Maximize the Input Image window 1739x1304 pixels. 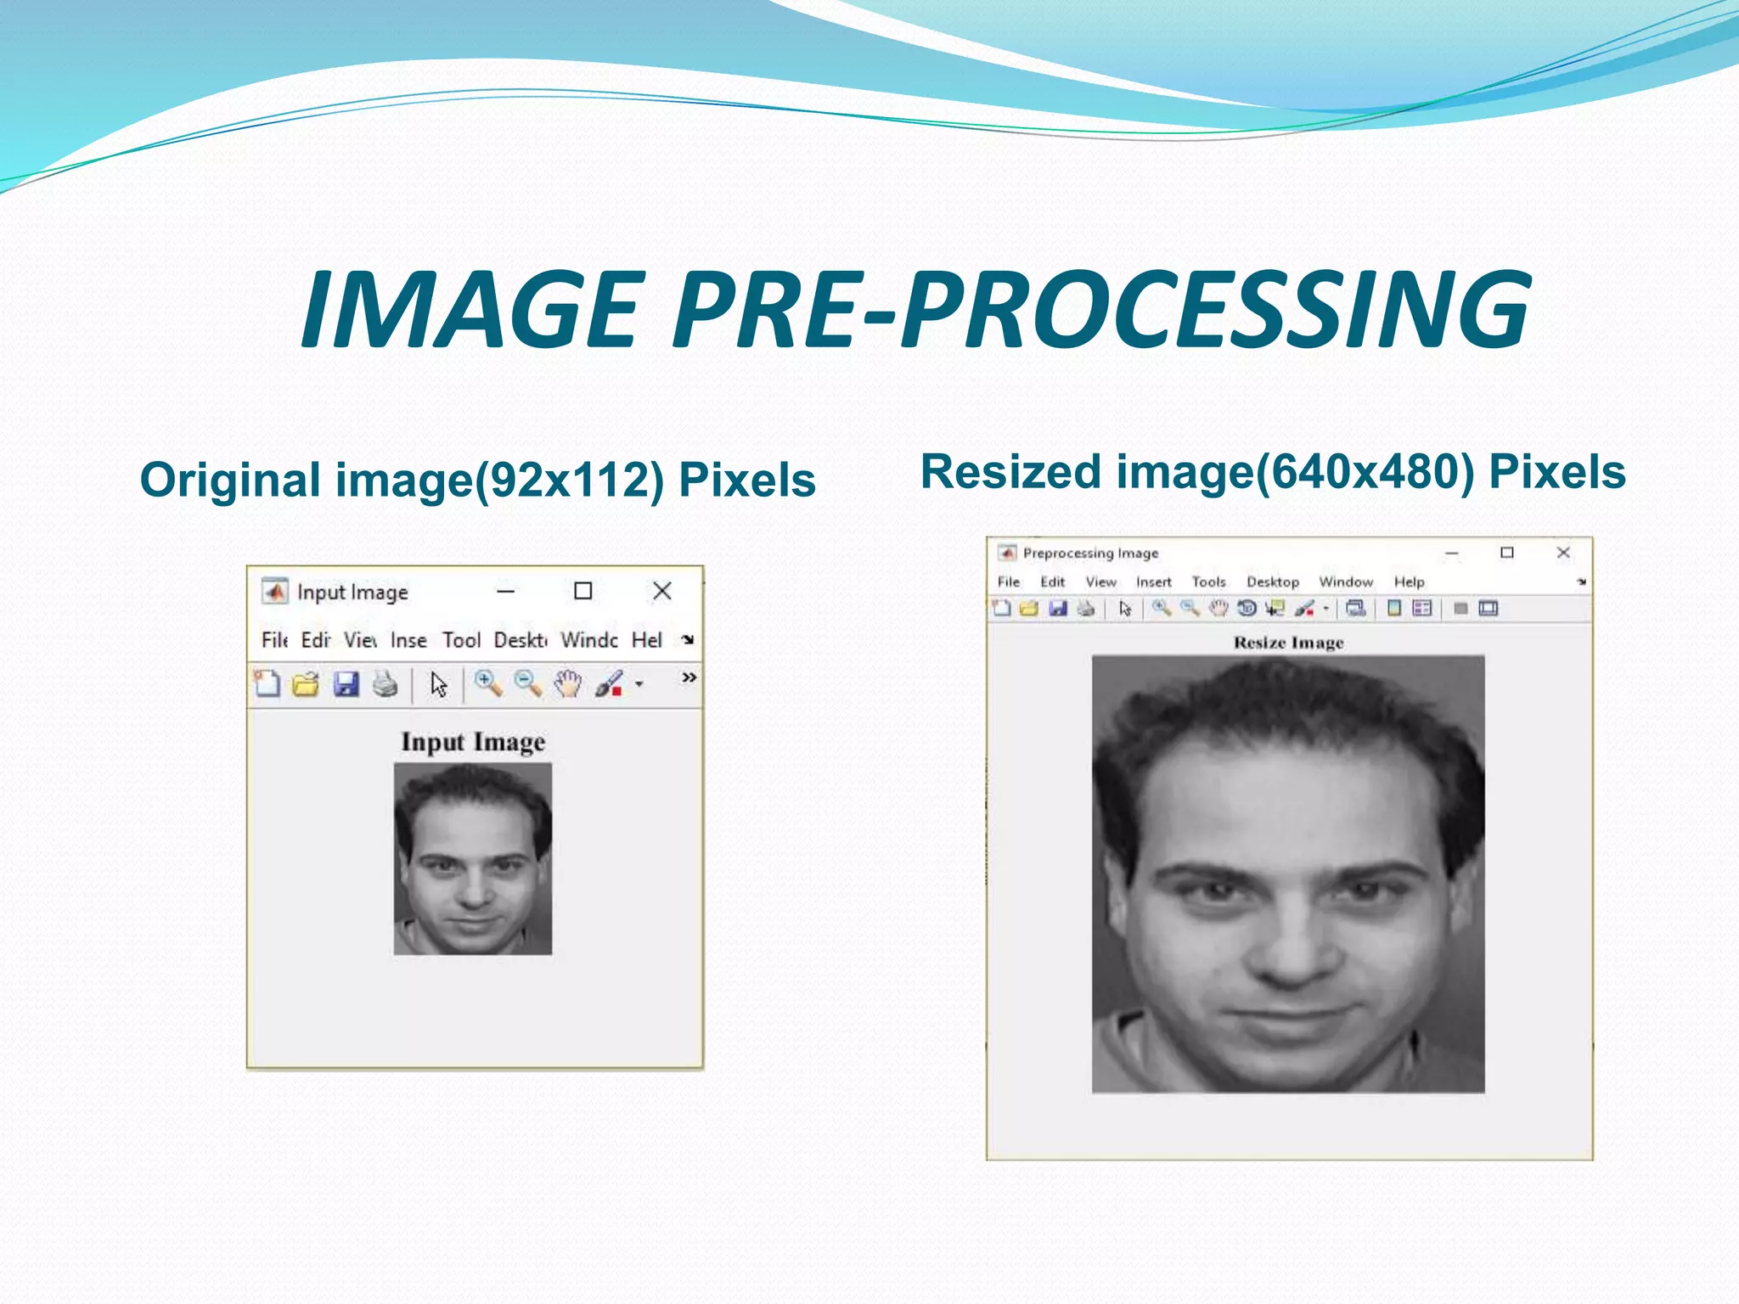coord(583,591)
